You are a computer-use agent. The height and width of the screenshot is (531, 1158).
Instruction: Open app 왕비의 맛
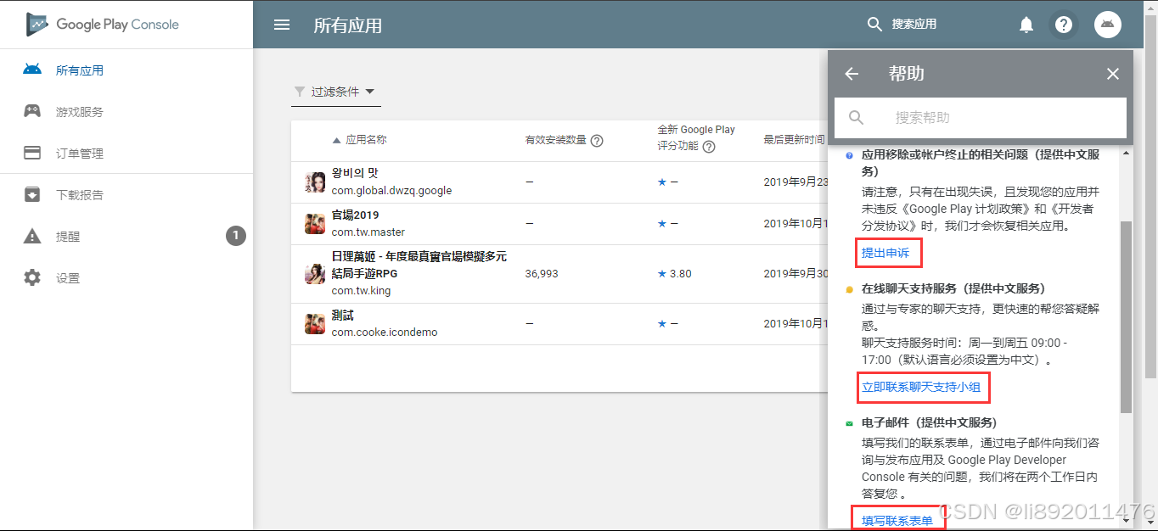[355, 173]
